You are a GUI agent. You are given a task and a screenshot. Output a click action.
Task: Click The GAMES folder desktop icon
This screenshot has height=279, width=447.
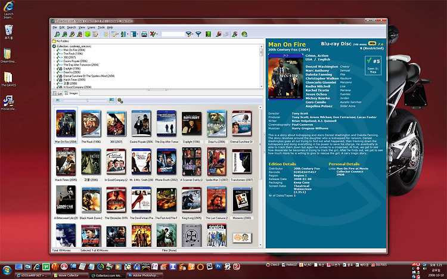8,79
